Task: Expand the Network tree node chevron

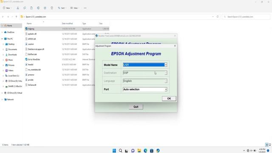Action: point(2,99)
